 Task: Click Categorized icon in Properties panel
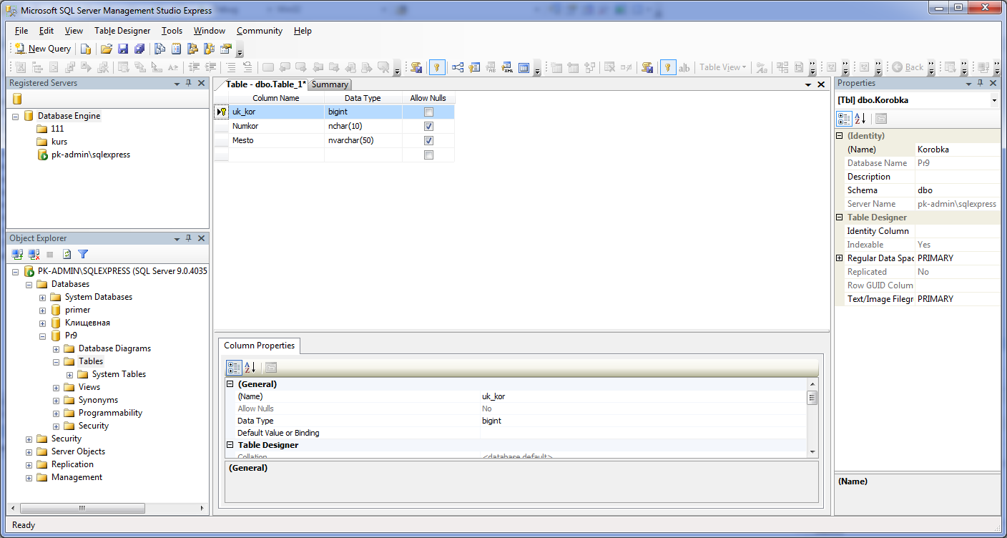point(844,118)
